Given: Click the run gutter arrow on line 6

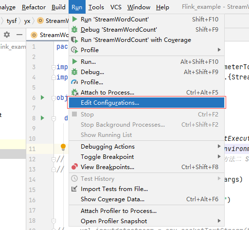Looking at the screenshot, I should click(42, 97).
